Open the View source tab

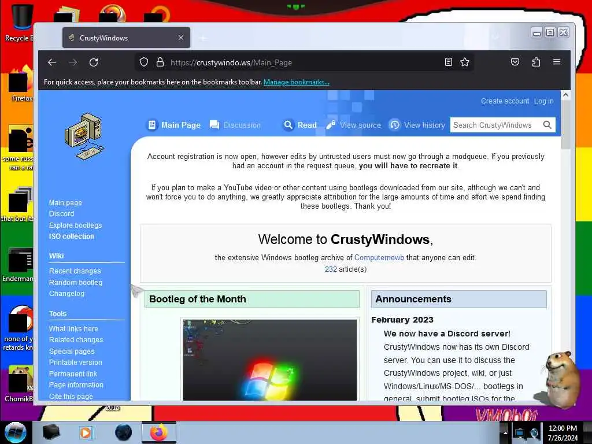[x=353, y=125]
